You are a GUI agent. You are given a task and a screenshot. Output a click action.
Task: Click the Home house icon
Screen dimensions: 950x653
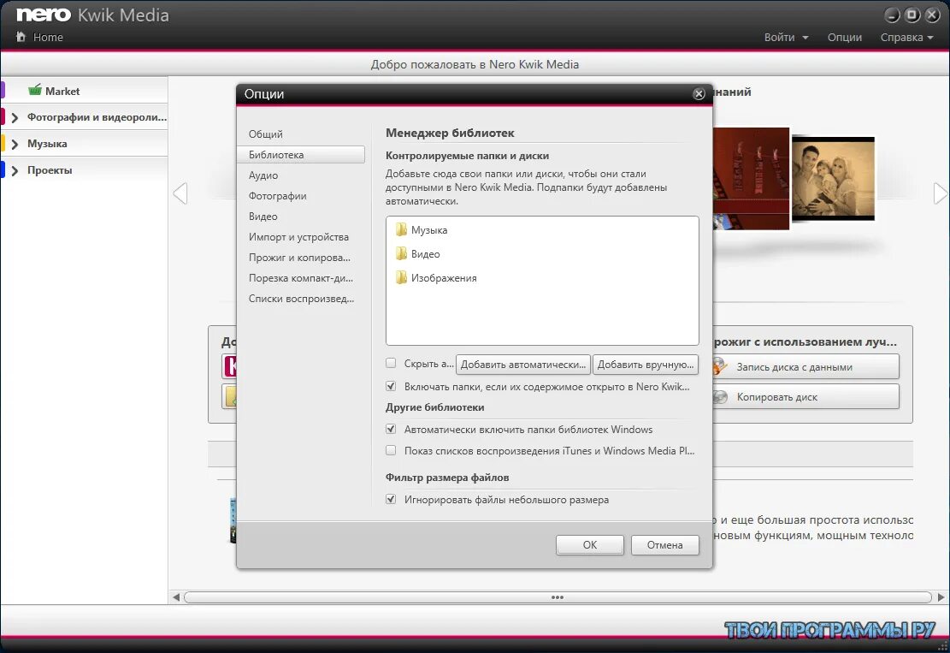click(x=21, y=37)
